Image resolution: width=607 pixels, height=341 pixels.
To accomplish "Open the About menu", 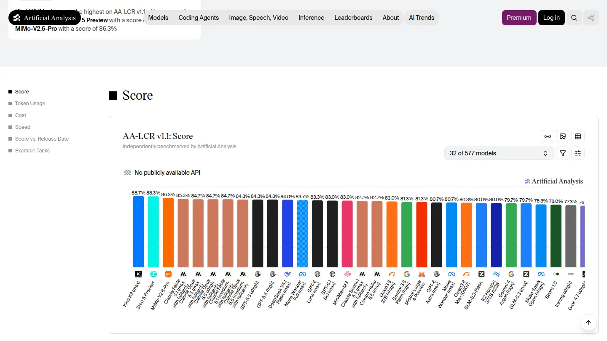I will pyautogui.click(x=391, y=18).
